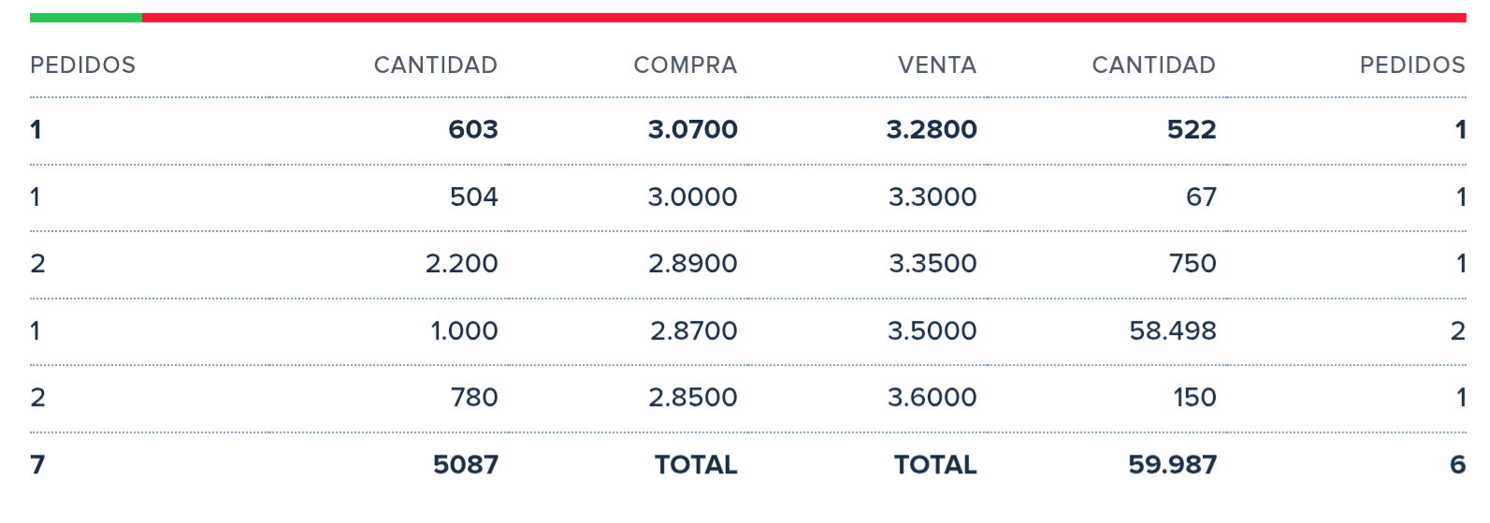
Task: Choose the 3.0000 buy price level
Action: tap(692, 196)
